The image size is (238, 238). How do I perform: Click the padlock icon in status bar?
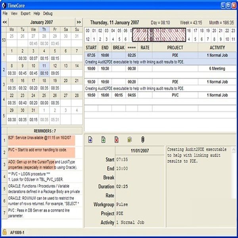tap(4, 232)
